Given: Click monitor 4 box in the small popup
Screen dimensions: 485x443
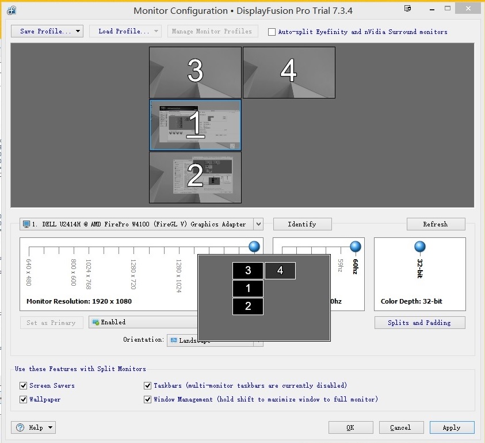Looking at the screenshot, I should tap(280, 271).
